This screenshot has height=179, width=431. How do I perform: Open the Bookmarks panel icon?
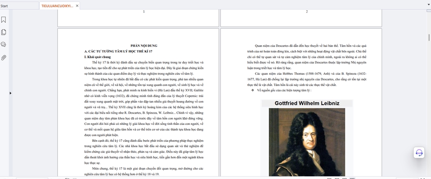click(x=4, y=20)
